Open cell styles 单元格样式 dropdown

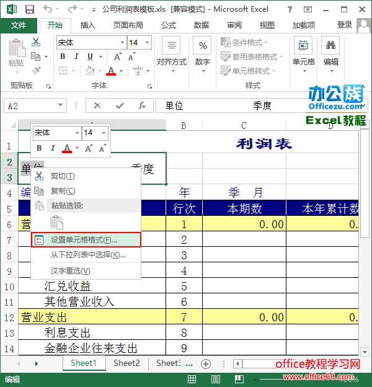[248, 71]
